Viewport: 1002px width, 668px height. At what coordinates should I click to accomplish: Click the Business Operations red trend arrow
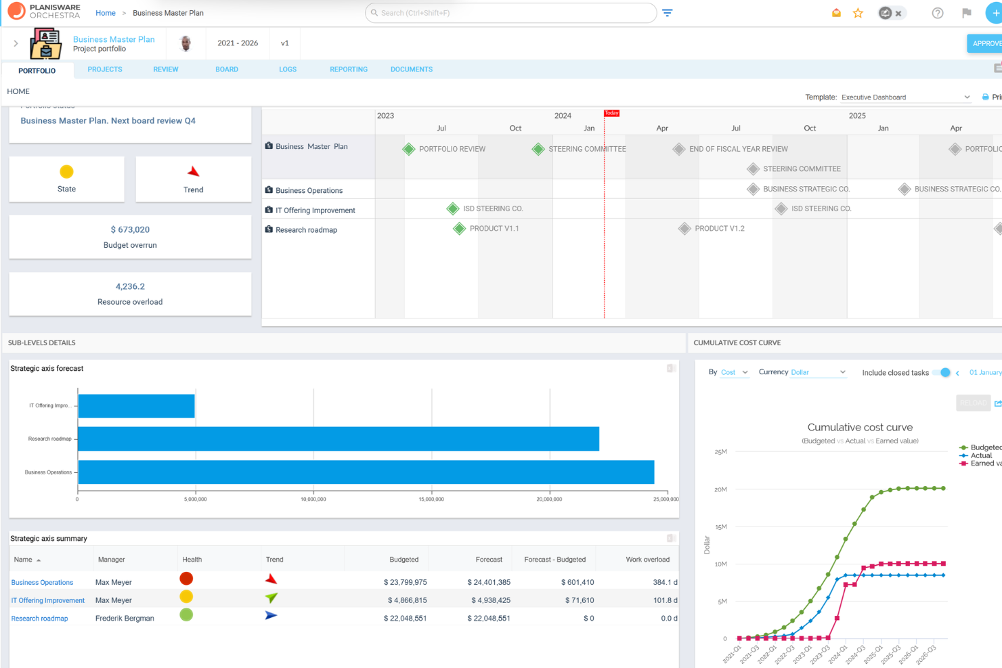[271, 579]
